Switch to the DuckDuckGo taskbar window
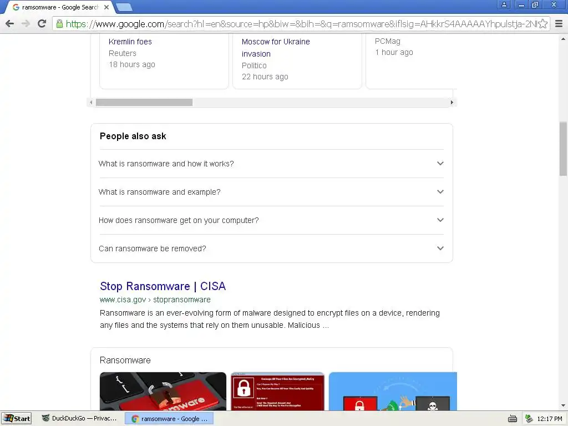 [80, 418]
